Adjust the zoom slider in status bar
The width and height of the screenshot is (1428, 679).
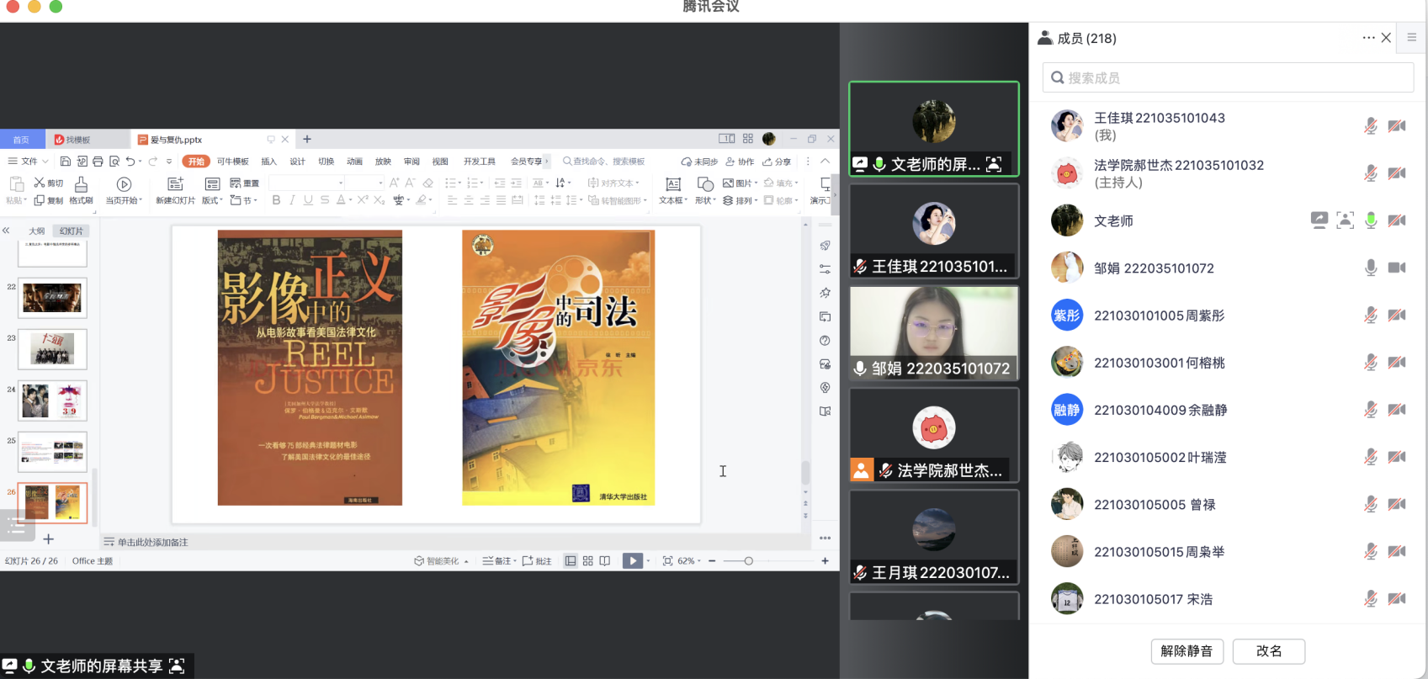(748, 561)
